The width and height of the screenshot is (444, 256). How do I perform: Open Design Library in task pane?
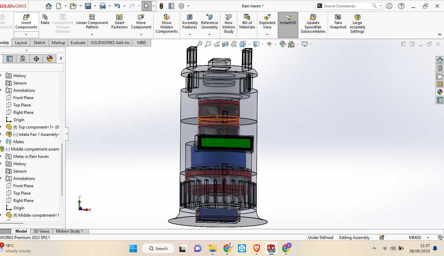[x=440, y=68]
